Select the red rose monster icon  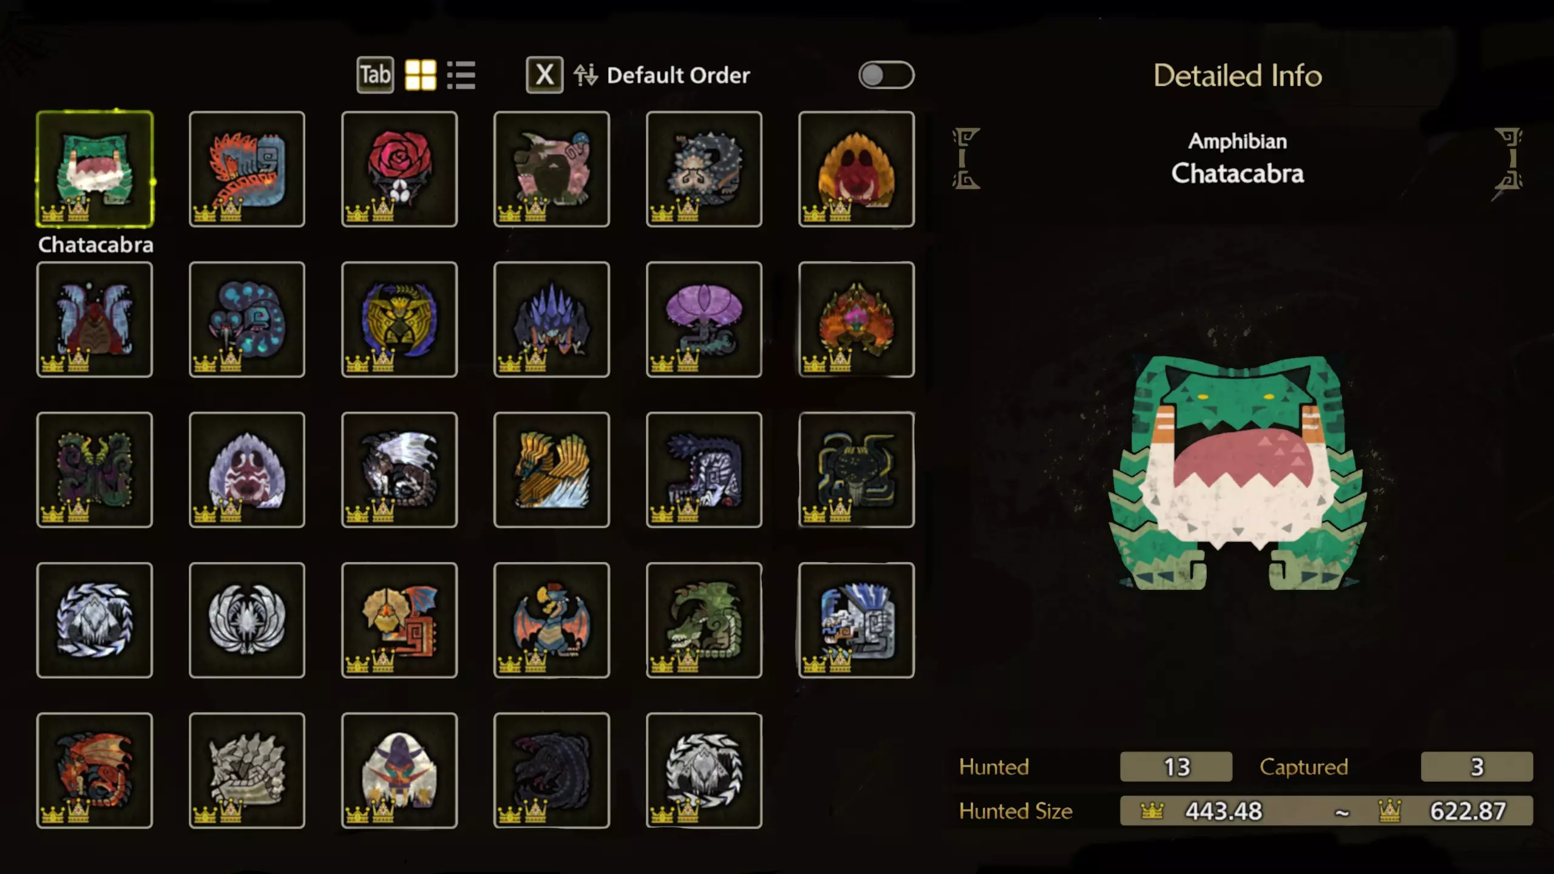point(399,169)
